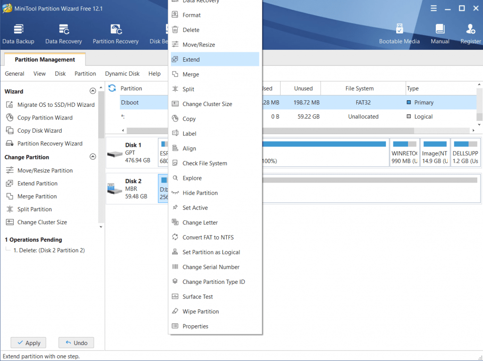Select Set Active in context menu

pyautogui.click(x=215, y=208)
